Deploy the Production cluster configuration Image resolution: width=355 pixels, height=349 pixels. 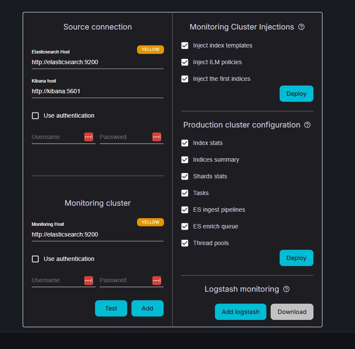296,257
